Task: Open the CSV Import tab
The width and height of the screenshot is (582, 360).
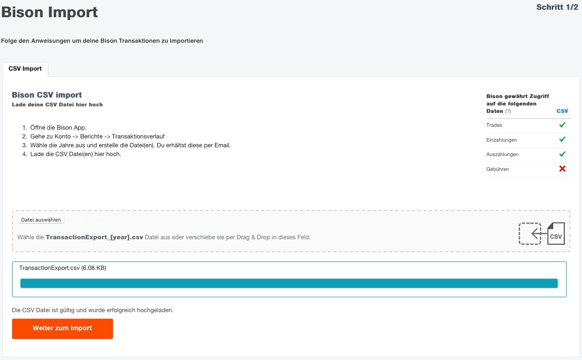Action: [x=25, y=69]
